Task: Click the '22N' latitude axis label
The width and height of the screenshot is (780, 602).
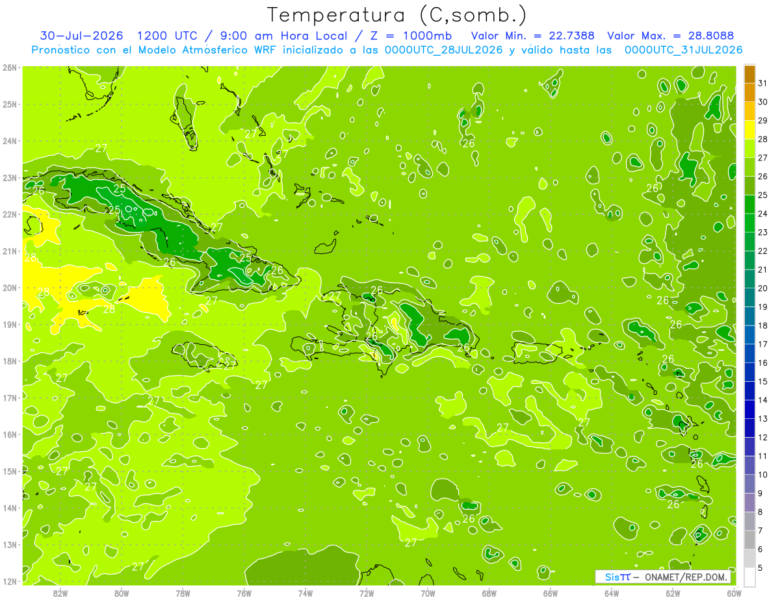Action: point(9,214)
